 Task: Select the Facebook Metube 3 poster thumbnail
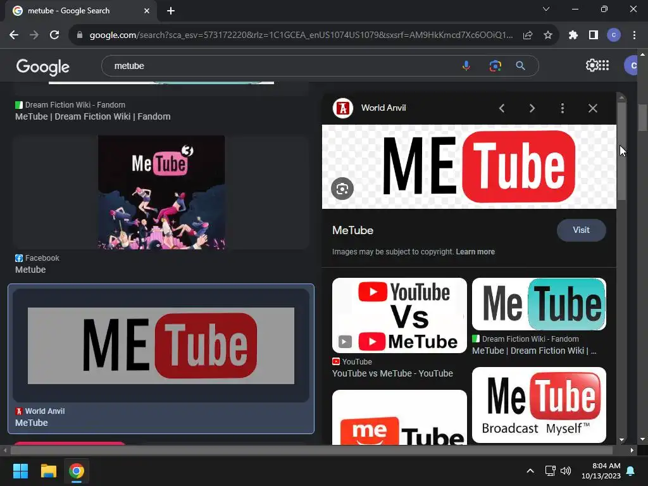(x=161, y=192)
